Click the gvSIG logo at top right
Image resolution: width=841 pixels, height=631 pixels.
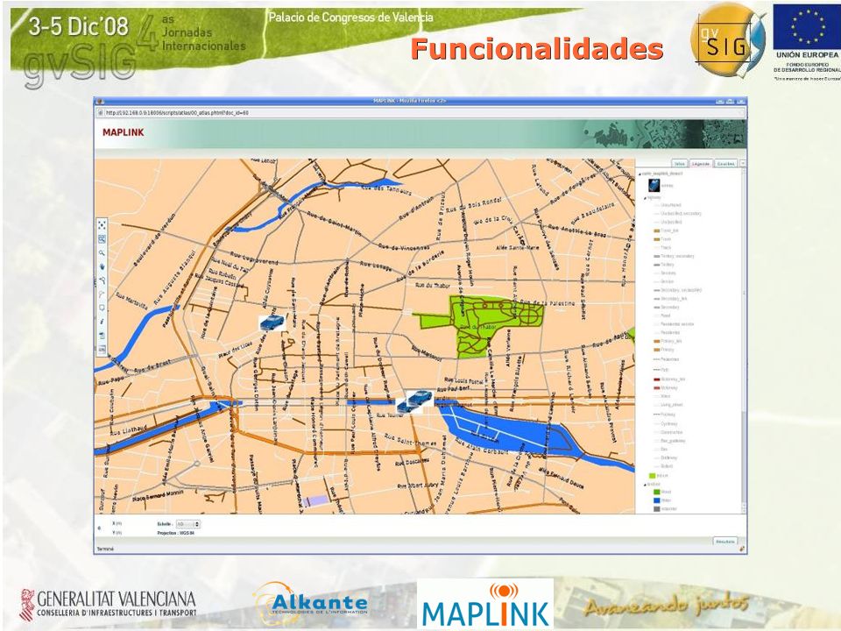click(x=729, y=41)
